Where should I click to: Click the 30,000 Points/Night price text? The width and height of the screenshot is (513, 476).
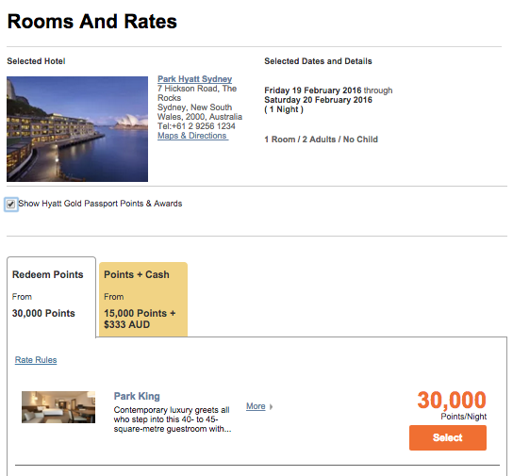[452, 404]
